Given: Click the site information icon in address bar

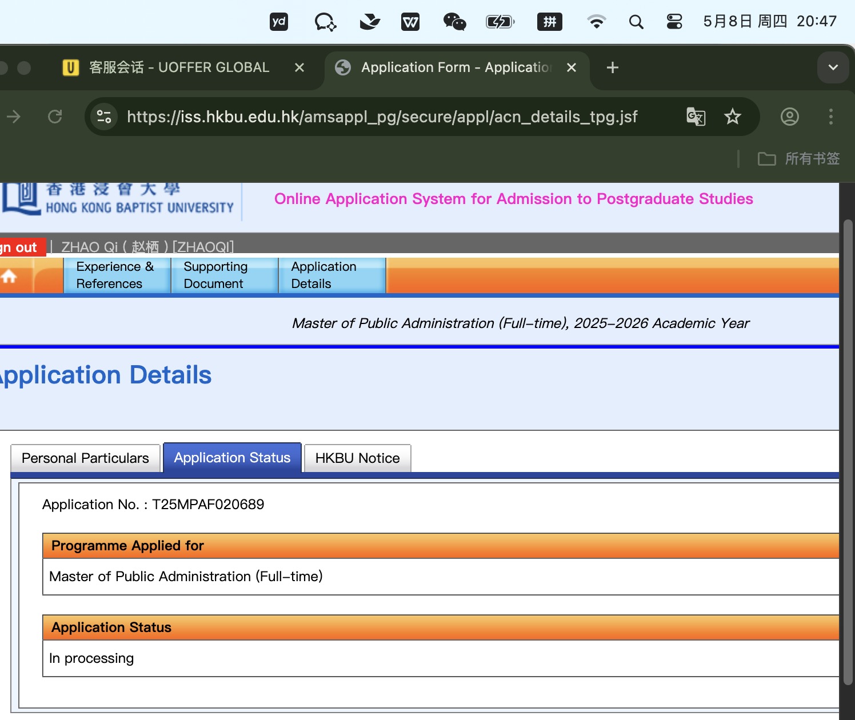Looking at the screenshot, I should [x=104, y=117].
